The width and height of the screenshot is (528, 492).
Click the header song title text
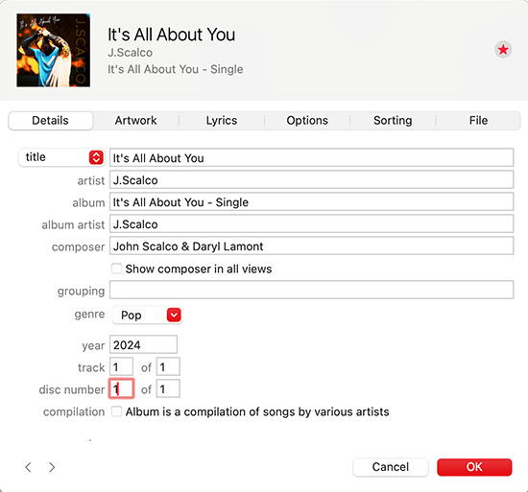172,35
